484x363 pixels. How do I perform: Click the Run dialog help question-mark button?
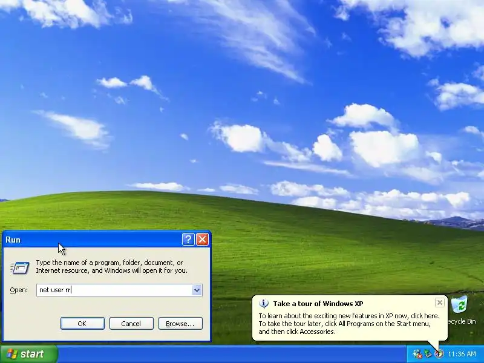(188, 239)
